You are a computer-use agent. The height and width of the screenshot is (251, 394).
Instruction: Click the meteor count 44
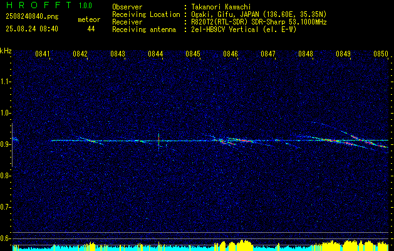pyautogui.click(x=91, y=29)
